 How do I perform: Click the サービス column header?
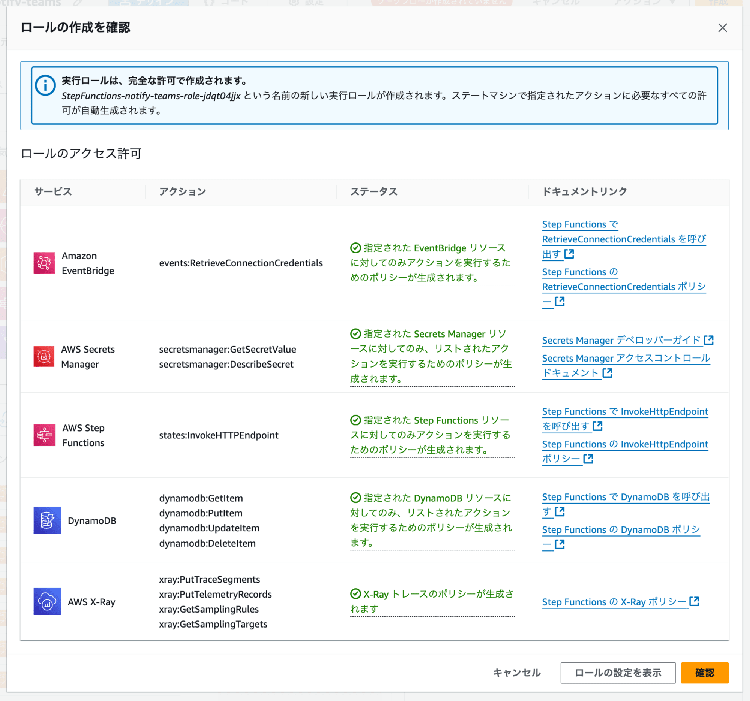tap(53, 191)
